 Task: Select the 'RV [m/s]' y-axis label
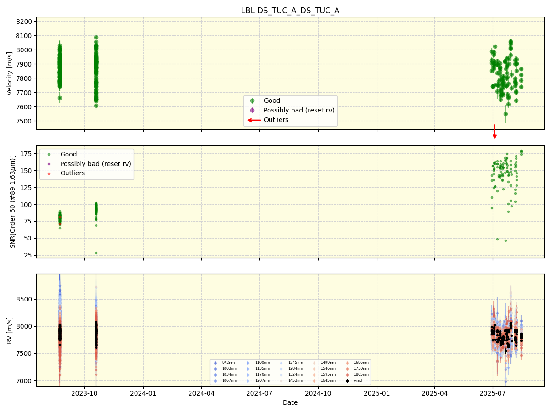10,330
